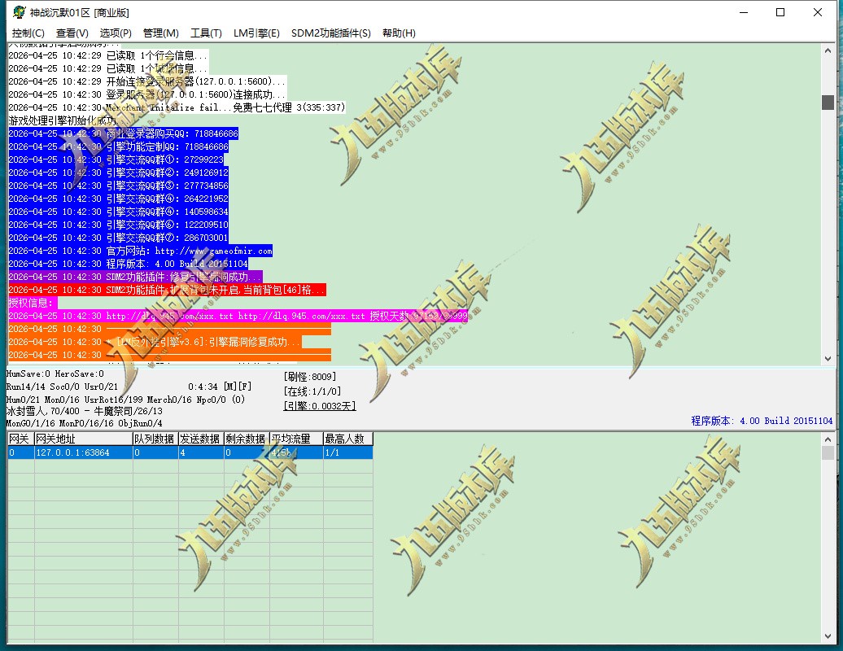Click gateway list scroll-down arrow
This screenshot has height=651, width=843.
[828, 636]
